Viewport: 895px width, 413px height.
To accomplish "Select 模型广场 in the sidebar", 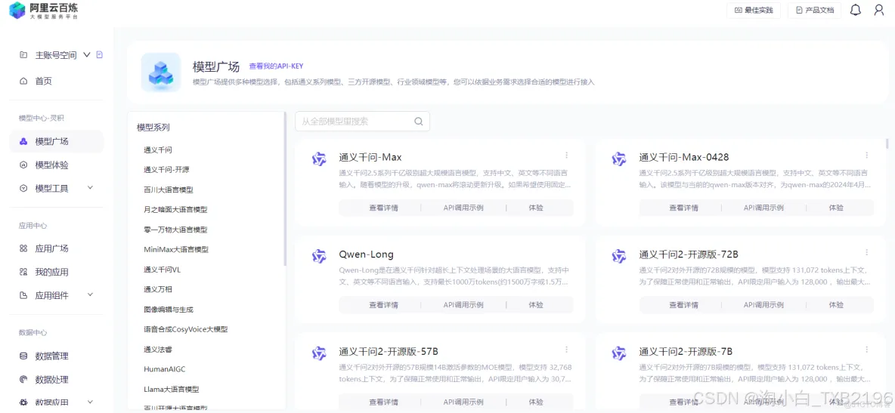I will click(x=56, y=141).
